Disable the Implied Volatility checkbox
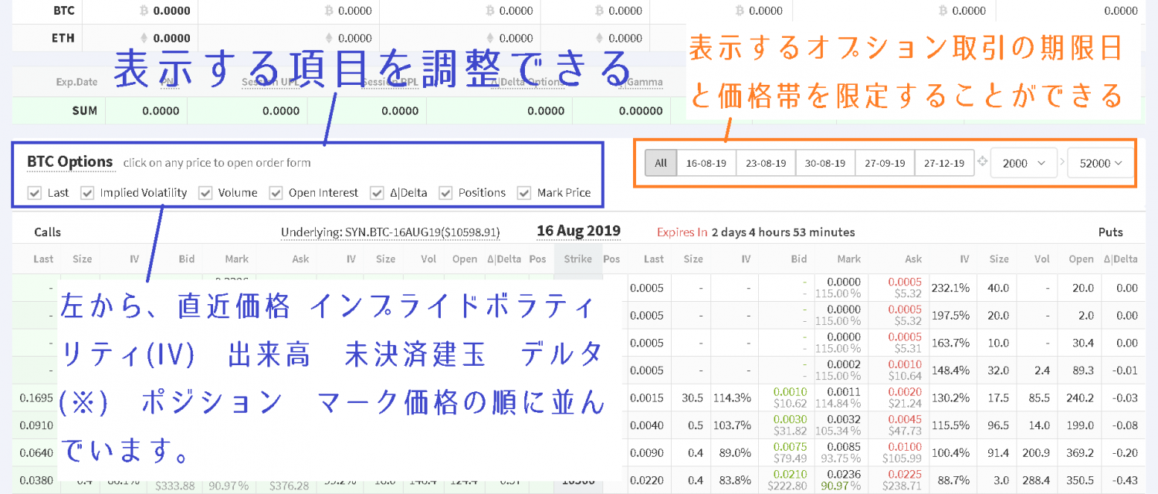 click(87, 193)
